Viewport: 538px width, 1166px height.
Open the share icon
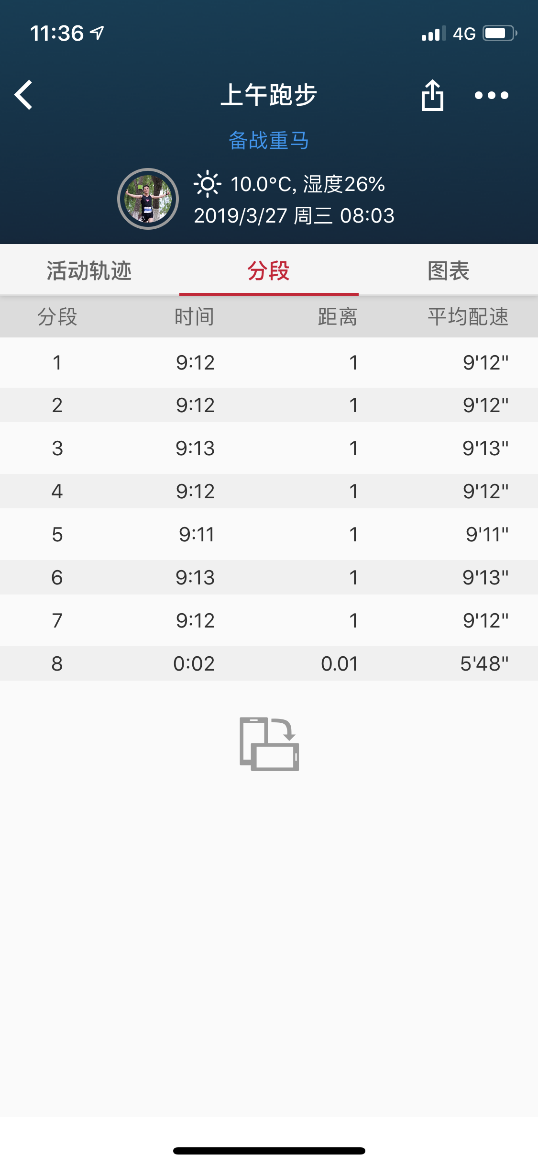432,95
